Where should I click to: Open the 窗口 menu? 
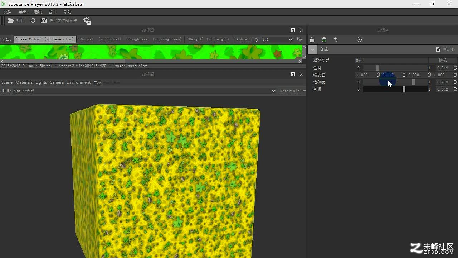[53, 12]
